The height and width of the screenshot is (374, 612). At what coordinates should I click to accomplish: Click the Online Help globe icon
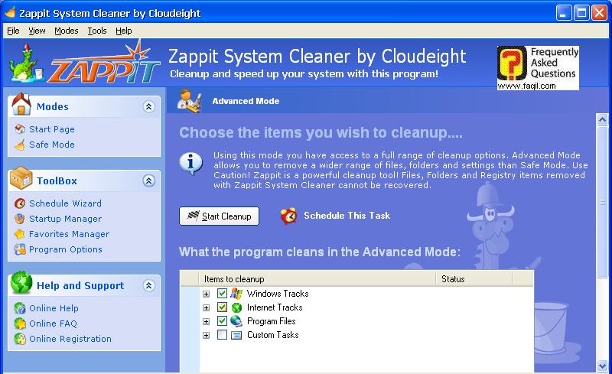coord(20,308)
